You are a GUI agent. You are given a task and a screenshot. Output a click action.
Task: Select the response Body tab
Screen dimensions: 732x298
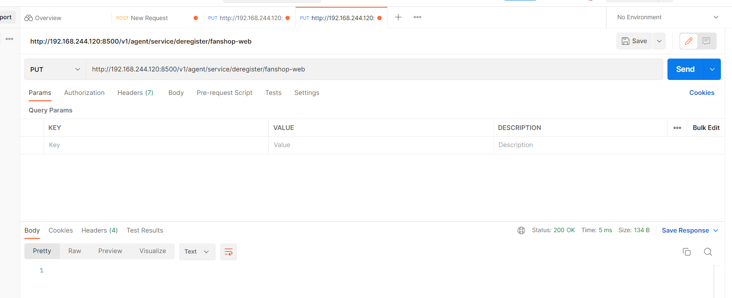click(32, 230)
